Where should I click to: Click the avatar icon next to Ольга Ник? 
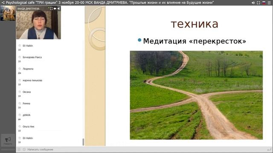click(x=20, y=127)
